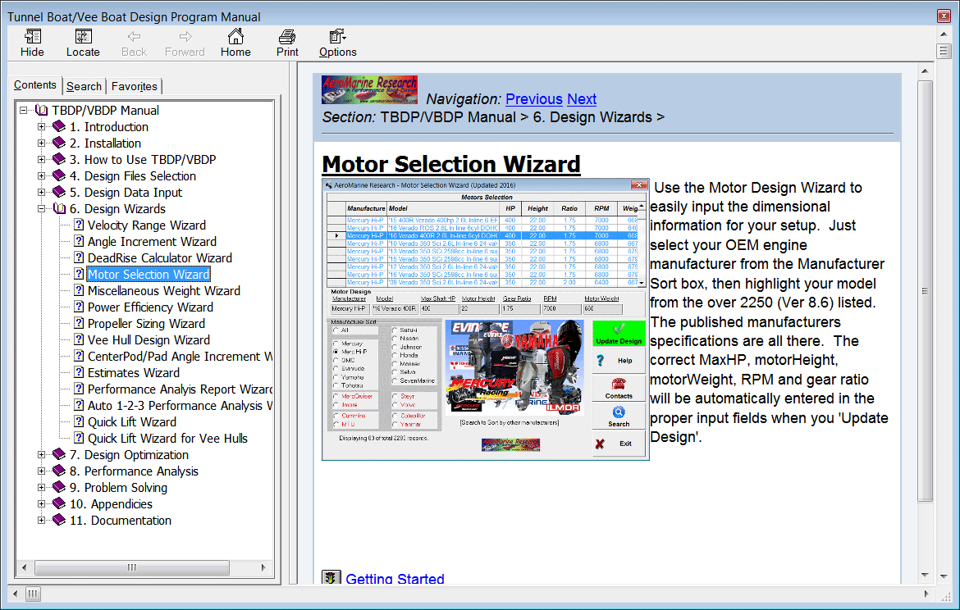960x610 pixels.
Task: Expand the 9. Problem Solving chapter
Action: point(42,488)
